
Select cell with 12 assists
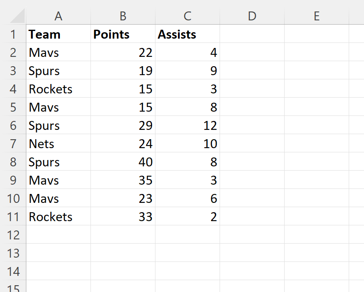[x=188, y=125]
